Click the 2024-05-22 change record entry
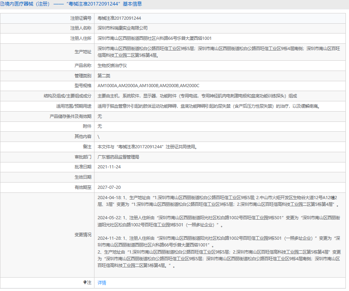 [x=219, y=221]
